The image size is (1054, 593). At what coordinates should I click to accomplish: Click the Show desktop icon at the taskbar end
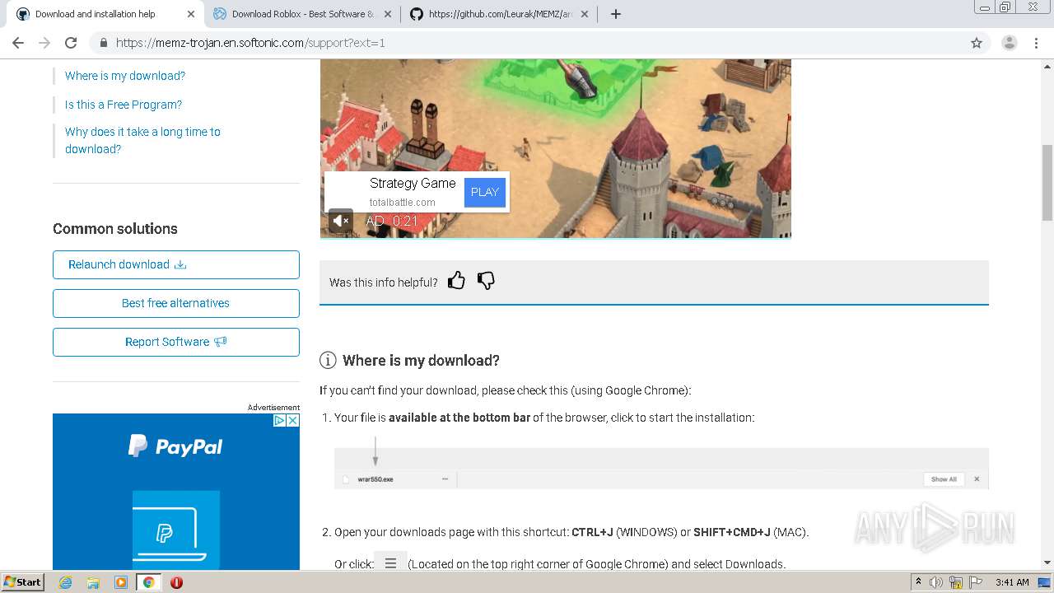[x=1045, y=582]
